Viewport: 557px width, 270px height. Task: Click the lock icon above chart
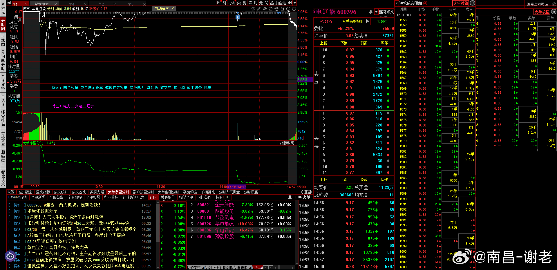click(x=282, y=9)
